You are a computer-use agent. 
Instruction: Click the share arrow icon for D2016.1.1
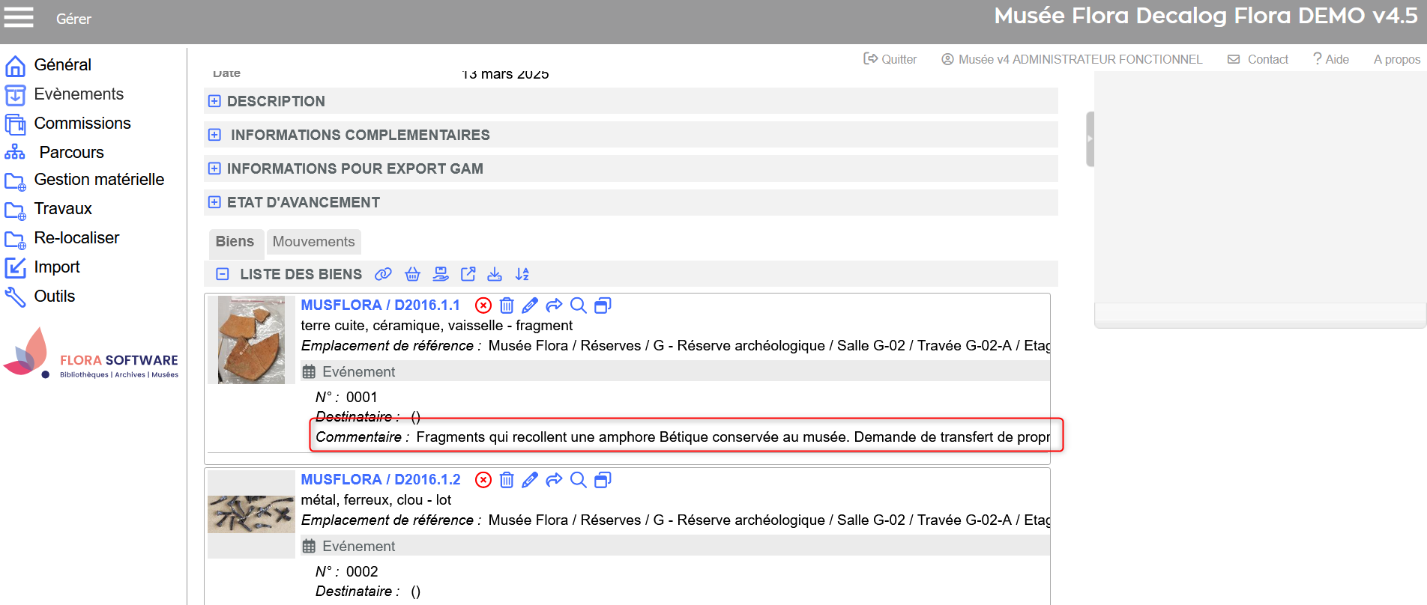[x=554, y=305]
